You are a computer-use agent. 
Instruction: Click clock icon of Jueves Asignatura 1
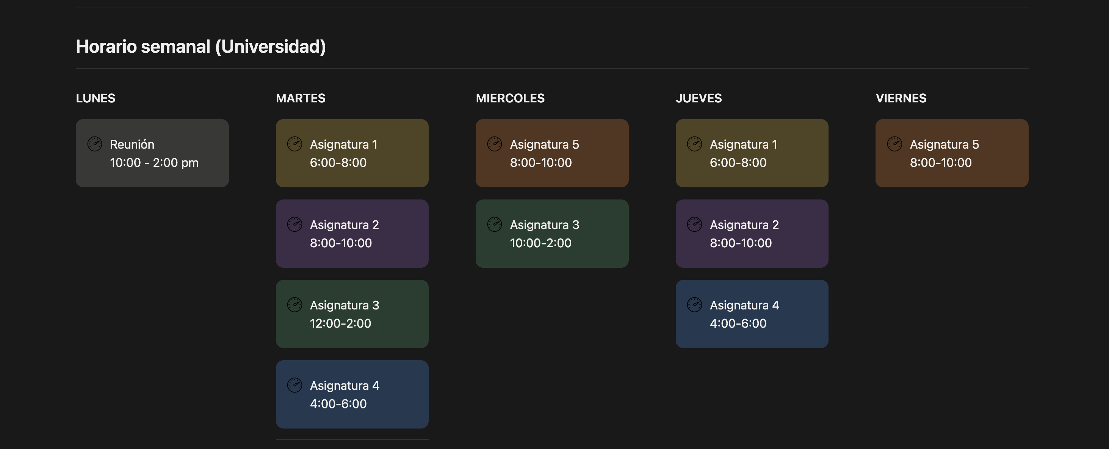pyautogui.click(x=694, y=144)
